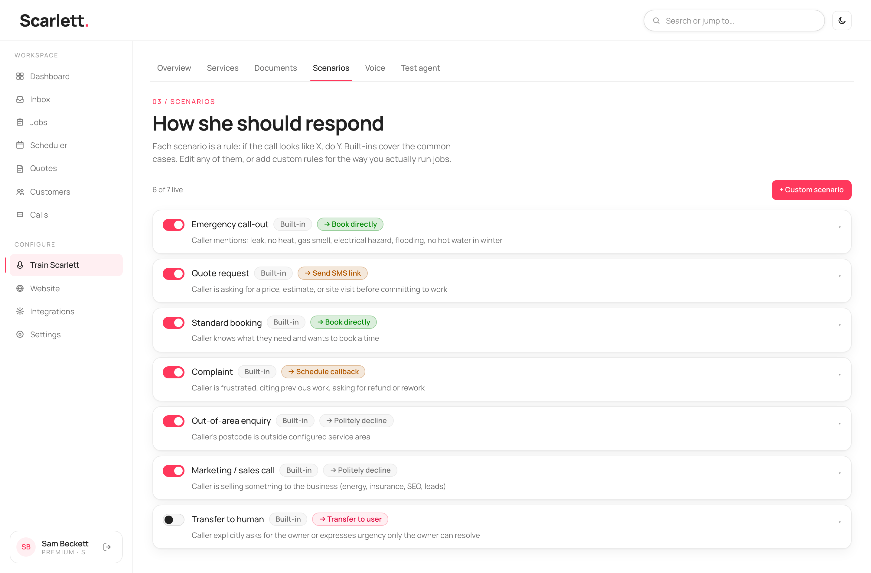This screenshot has height=573, width=871.
Task: Click the search magnifier icon
Action: 656,21
